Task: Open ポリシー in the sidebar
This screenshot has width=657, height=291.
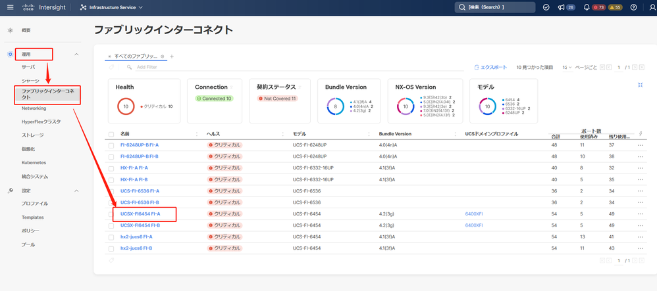Action: click(x=30, y=231)
